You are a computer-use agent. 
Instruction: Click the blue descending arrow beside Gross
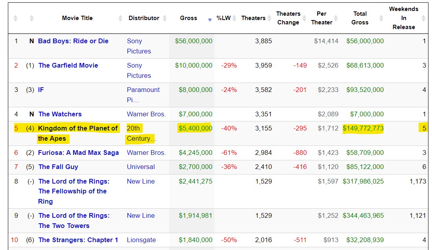click(210, 20)
